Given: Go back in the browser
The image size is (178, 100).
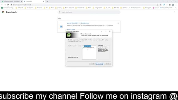Looking at the screenshot, I should (2, 5).
